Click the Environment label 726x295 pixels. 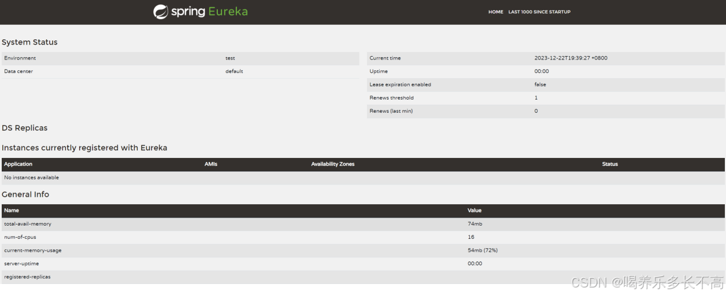[20, 58]
